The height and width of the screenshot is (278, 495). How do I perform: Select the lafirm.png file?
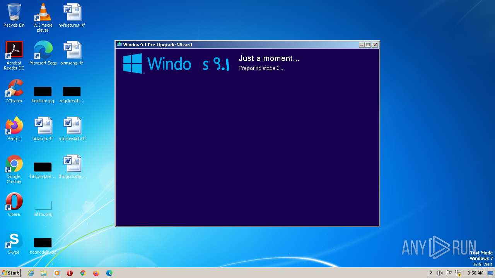click(43, 208)
